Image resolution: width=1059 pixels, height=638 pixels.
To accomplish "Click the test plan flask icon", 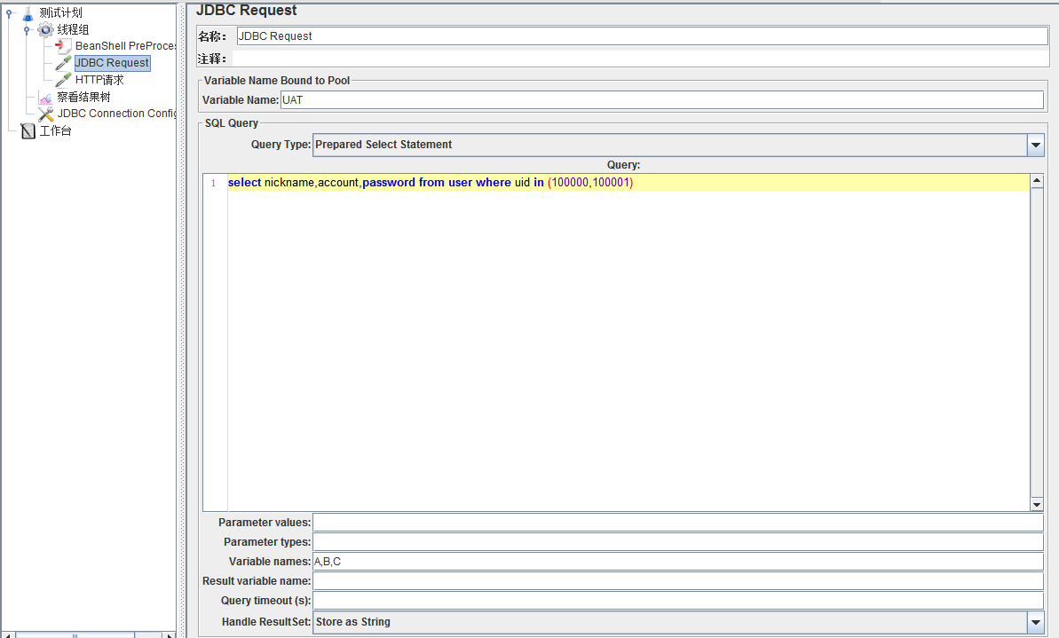I will pyautogui.click(x=28, y=12).
